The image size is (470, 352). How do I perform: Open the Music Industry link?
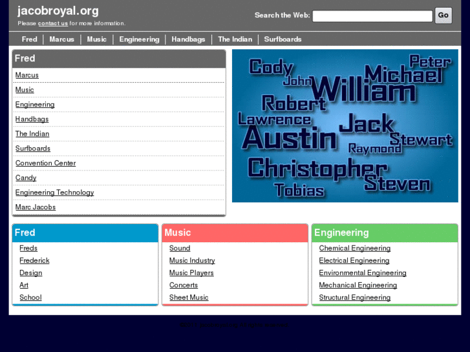(x=192, y=261)
